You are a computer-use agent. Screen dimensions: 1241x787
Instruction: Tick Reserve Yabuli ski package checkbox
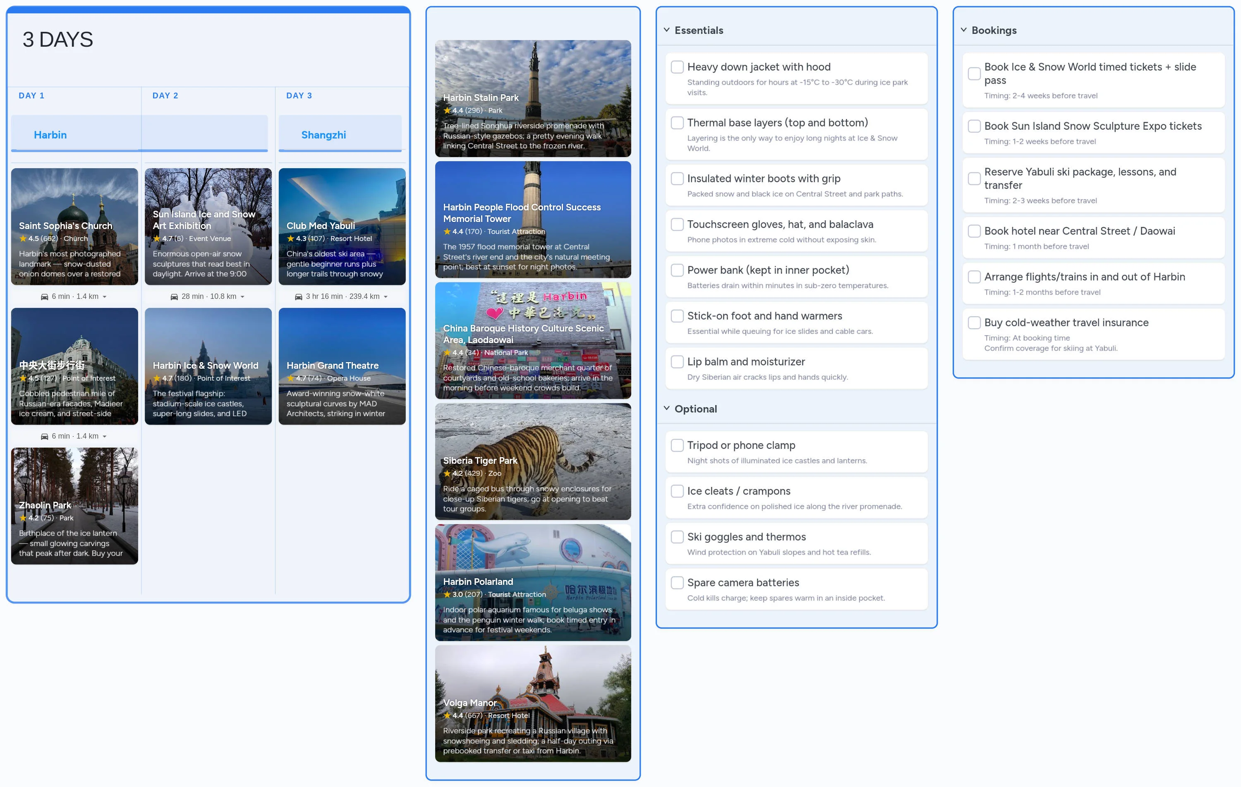pos(974,179)
